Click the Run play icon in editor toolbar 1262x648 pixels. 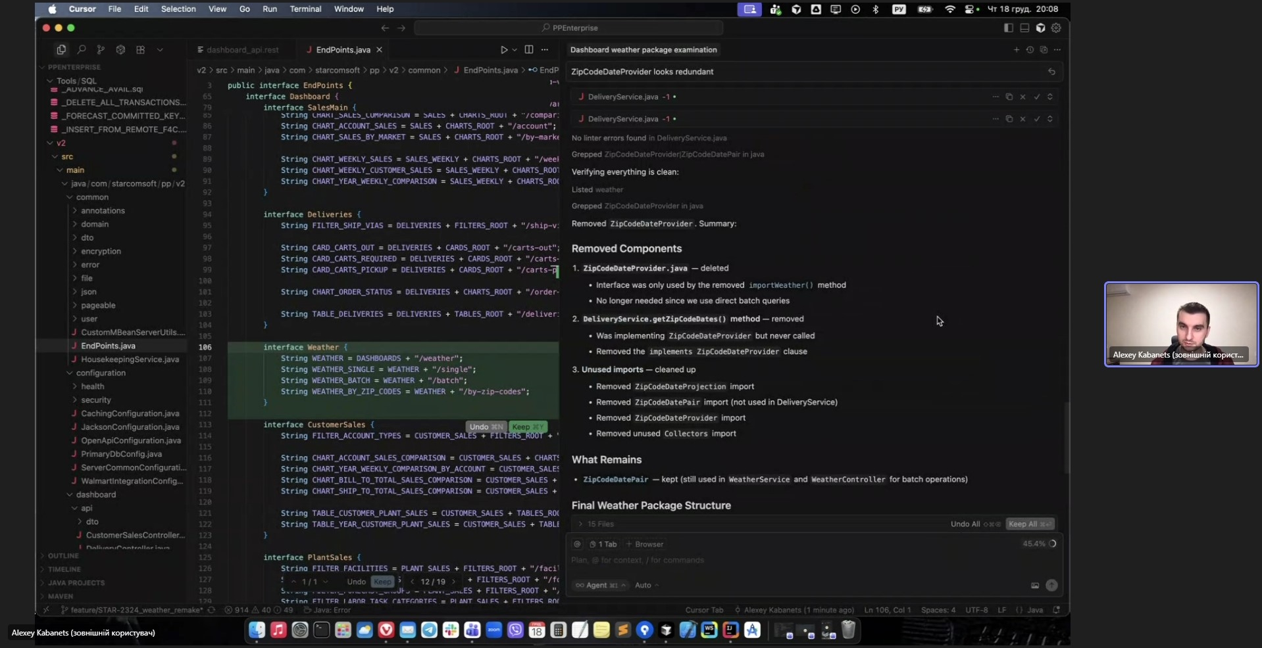(x=504, y=50)
